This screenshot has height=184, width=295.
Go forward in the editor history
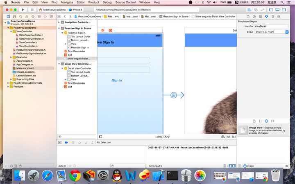(x=70, y=16)
